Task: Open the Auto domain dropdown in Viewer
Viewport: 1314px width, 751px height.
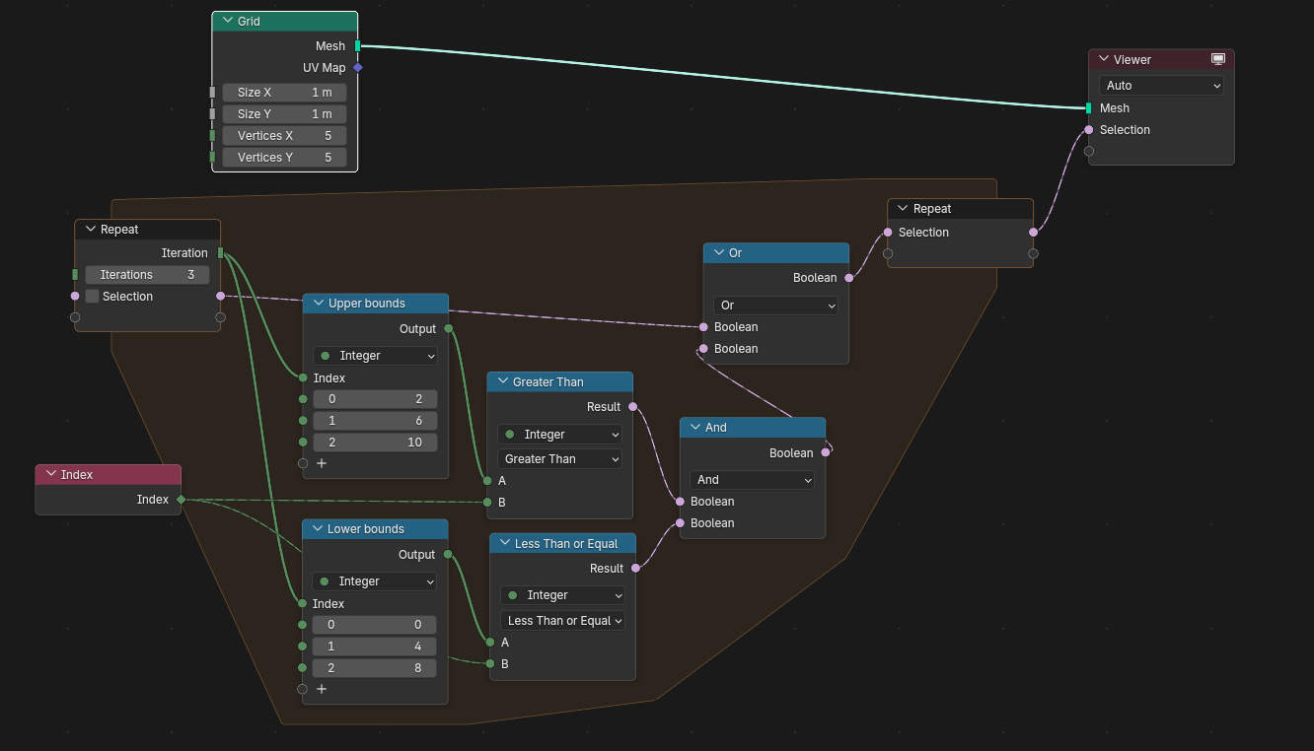Action: [x=1161, y=86]
